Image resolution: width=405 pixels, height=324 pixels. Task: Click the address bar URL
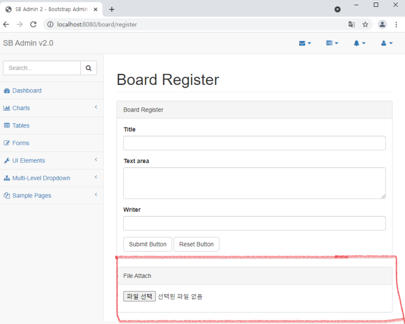(x=97, y=25)
